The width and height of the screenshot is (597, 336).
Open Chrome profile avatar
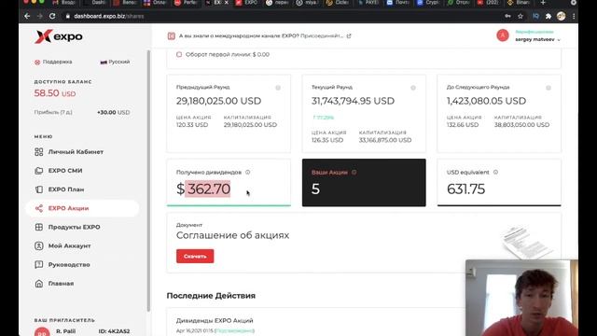click(x=561, y=16)
